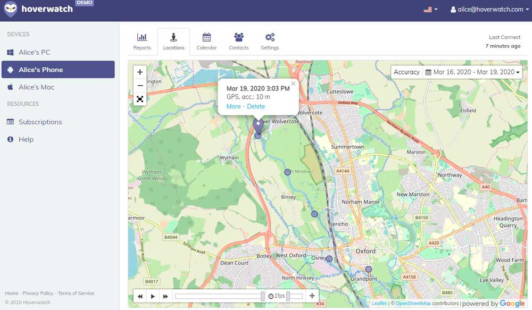532x310 pixels.
Task: Click the More link in the popup
Action: (x=233, y=106)
